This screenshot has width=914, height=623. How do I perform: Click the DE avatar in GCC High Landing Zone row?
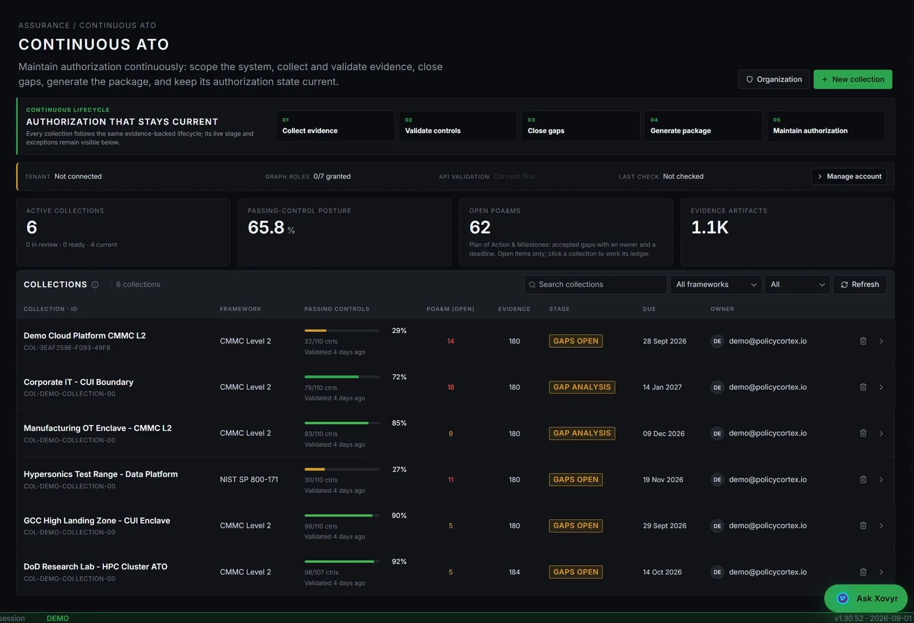[x=717, y=525]
